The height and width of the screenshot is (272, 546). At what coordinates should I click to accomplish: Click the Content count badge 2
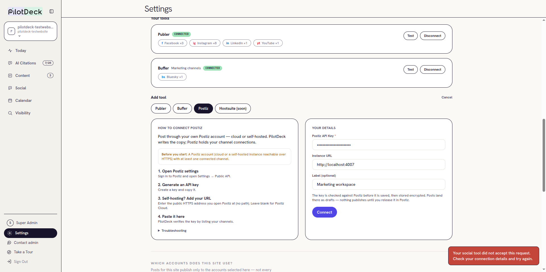point(50,75)
